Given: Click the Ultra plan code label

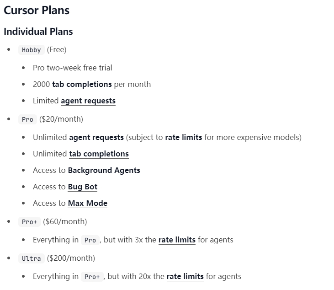Looking at the screenshot, I should pyautogui.click(x=32, y=258).
